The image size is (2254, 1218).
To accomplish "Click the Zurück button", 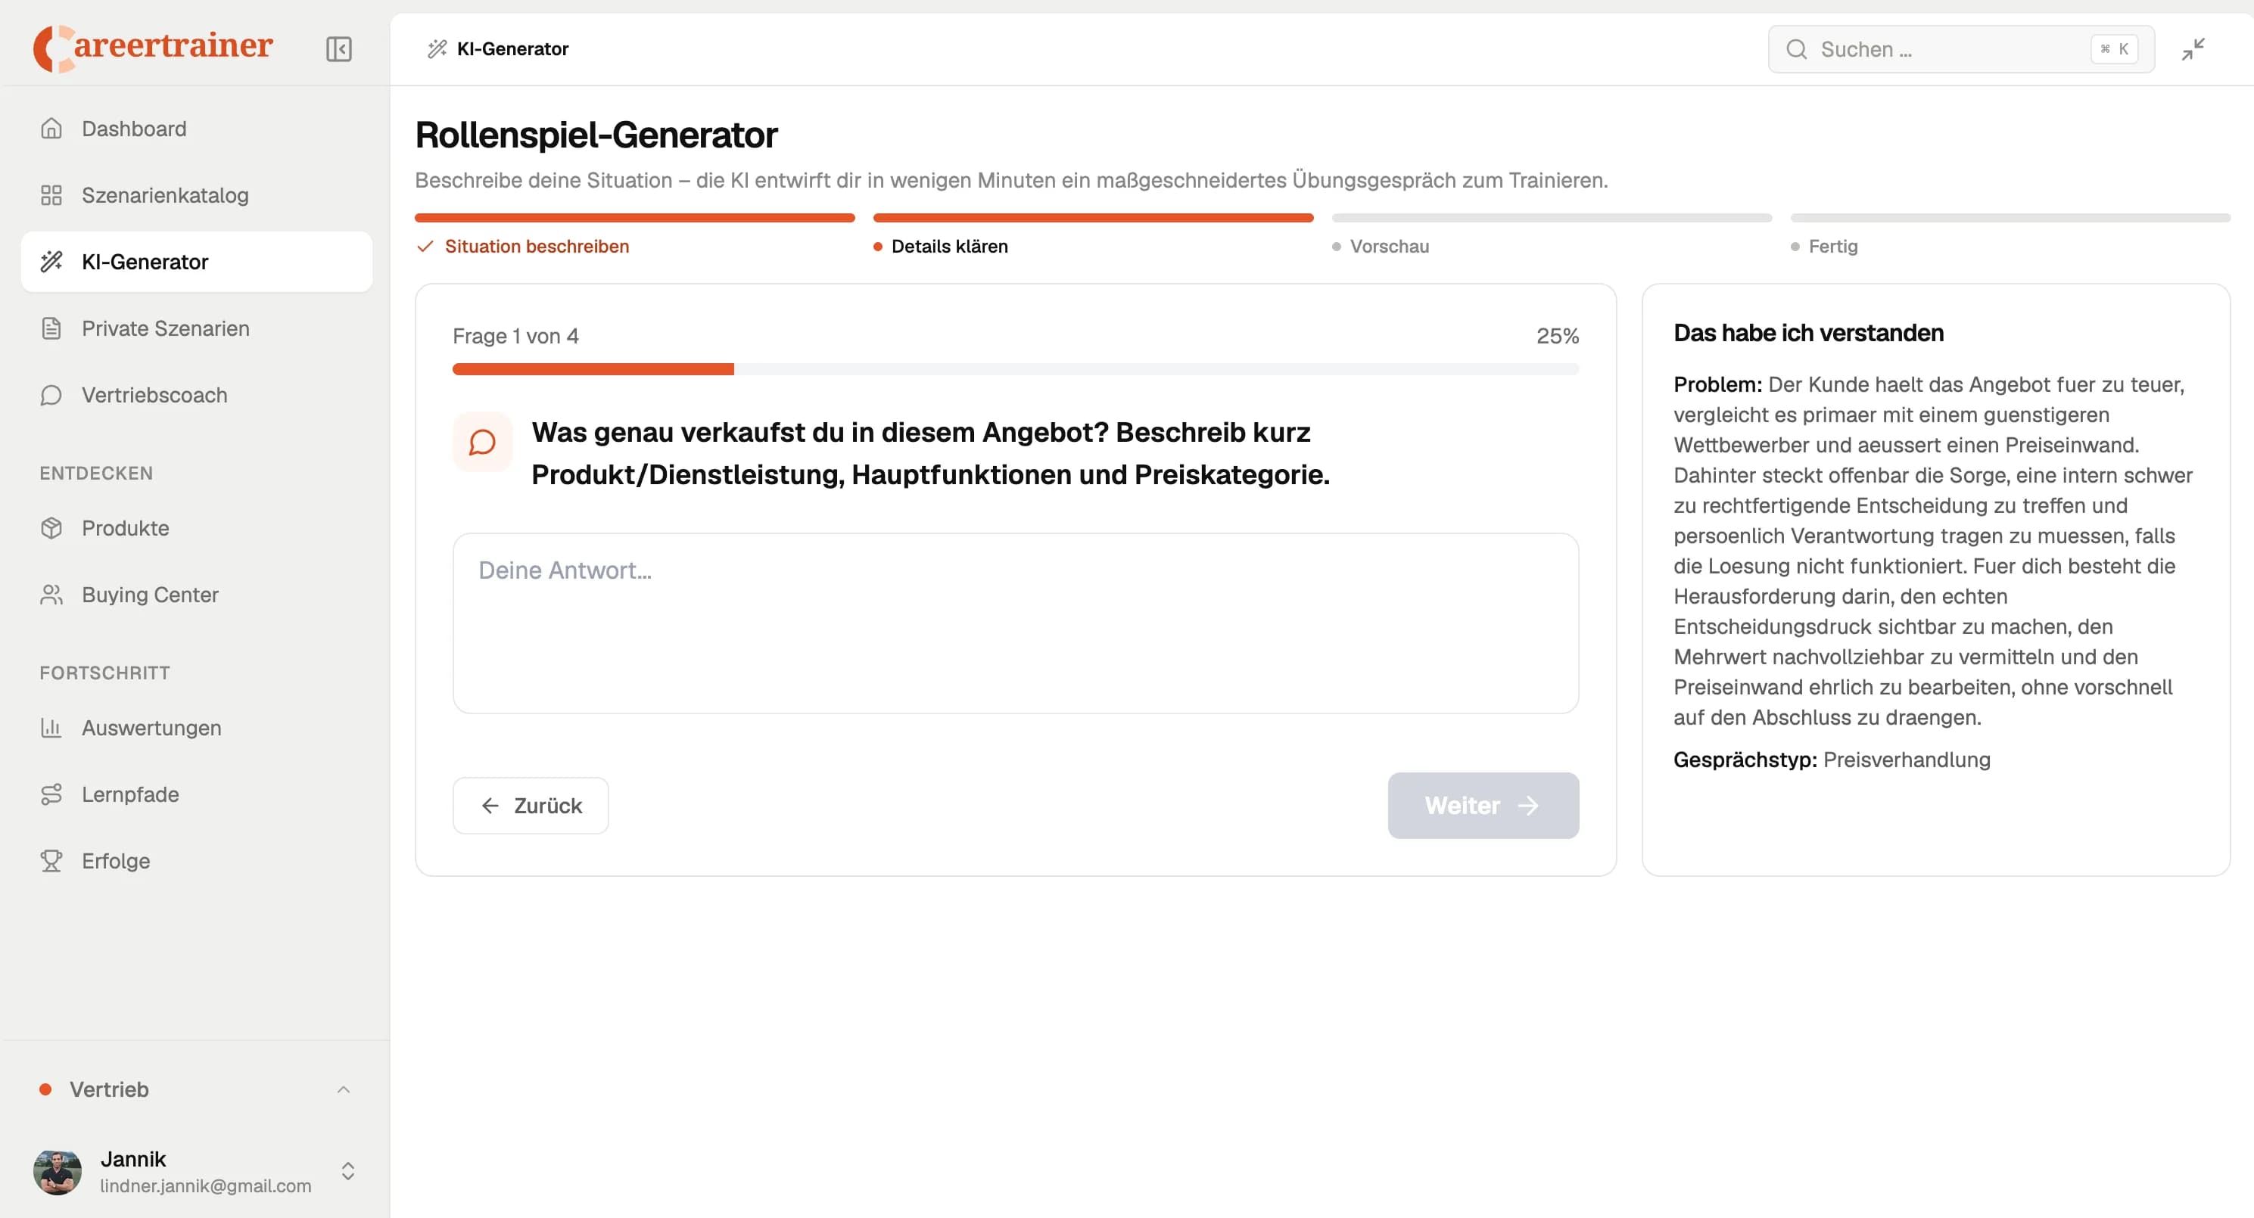I will click(x=531, y=805).
